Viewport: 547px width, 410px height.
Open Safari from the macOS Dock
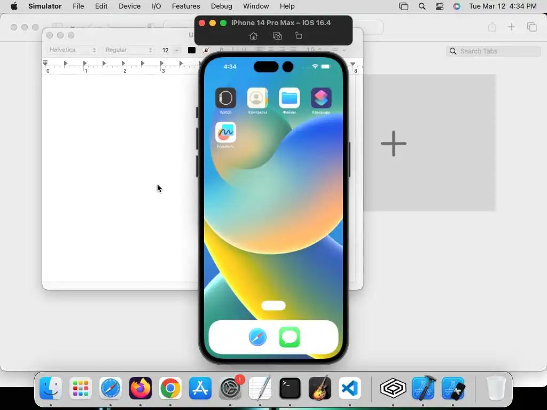[111, 388]
